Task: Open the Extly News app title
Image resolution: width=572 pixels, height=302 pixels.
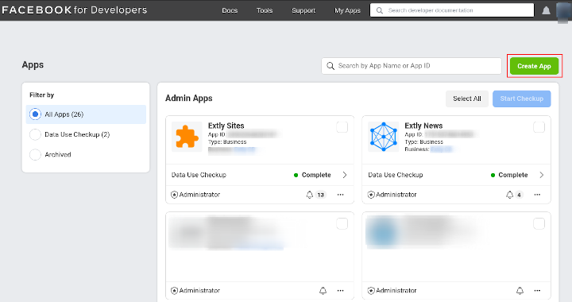Action: click(x=423, y=126)
